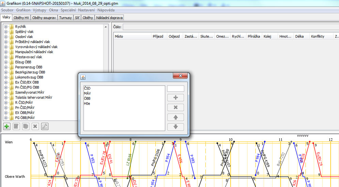Viewport: 339px width, 187px height.
Task: Select Vyrovnávkový nákladní vlak tree item
Action: pyautogui.click(x=36, y=47)
